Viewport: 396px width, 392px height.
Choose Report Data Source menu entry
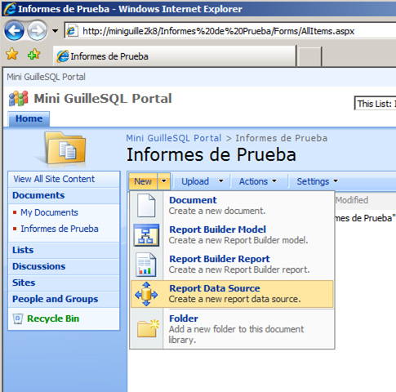pos(232,294)
